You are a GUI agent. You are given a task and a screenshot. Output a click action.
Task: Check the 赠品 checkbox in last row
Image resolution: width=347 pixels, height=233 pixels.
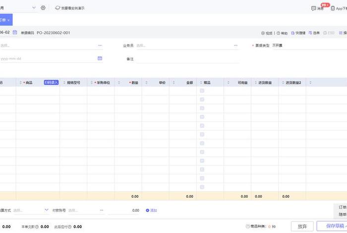coord(202,187)
